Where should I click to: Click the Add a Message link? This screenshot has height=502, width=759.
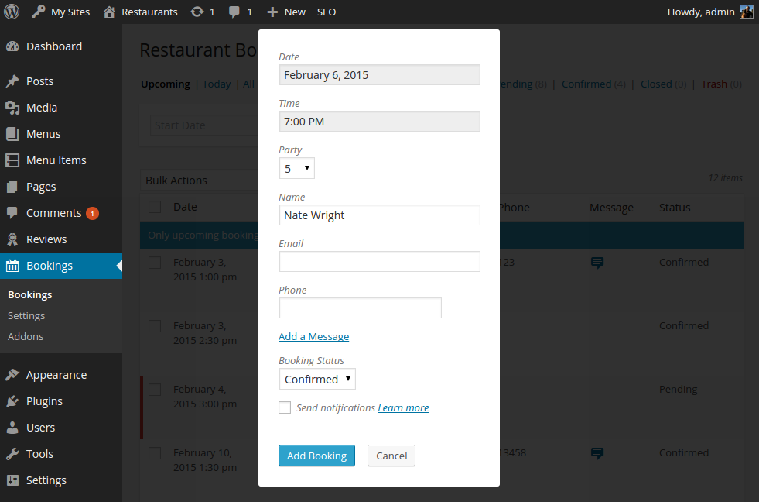313,336
